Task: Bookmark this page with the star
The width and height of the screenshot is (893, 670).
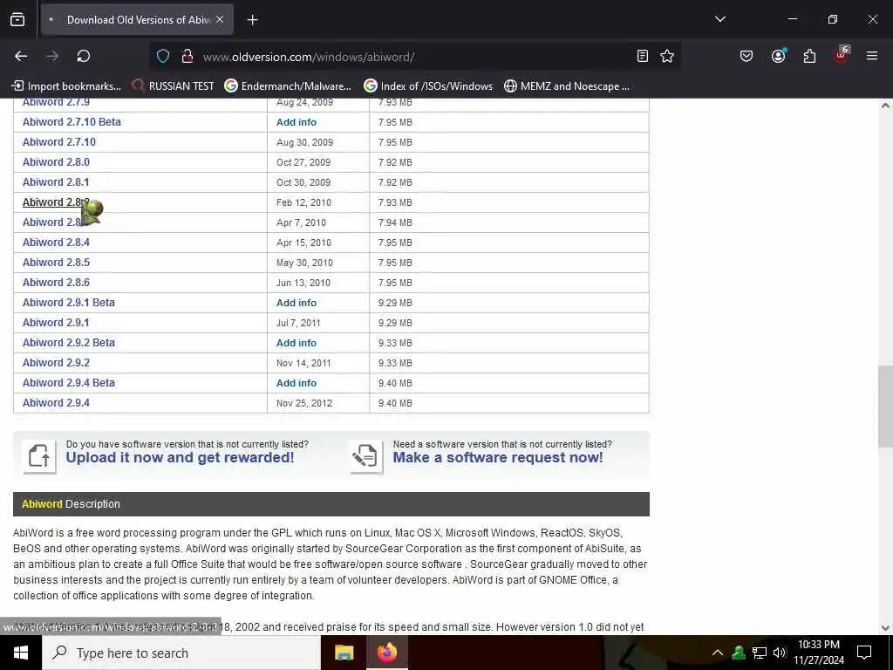Action: [667, 56]
